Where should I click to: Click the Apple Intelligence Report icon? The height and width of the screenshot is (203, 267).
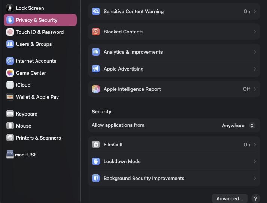click(96, 89)
